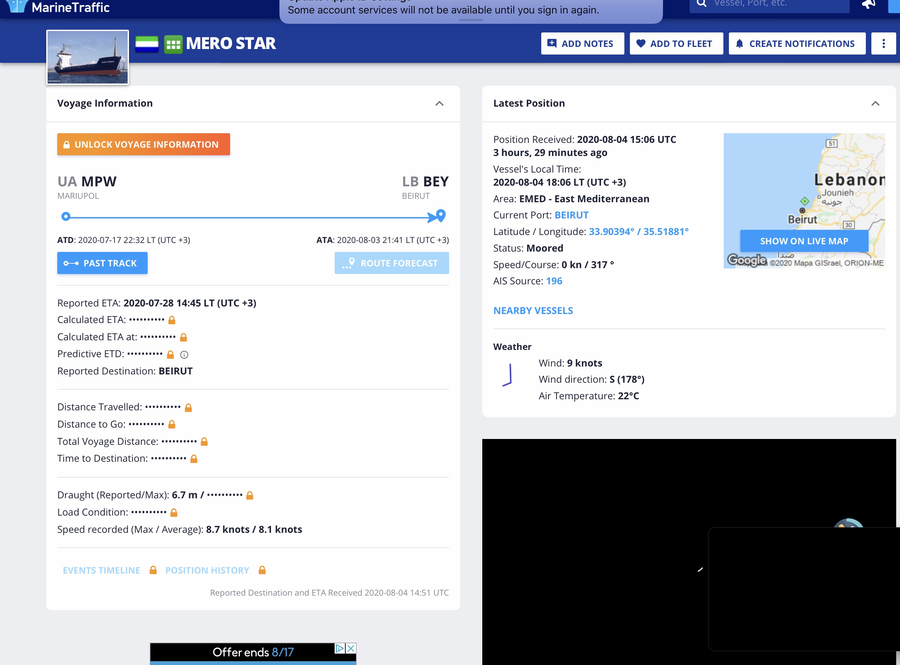Image resolution: width=900 pixels, height=665 pixels.
Task: Open the POSITION HISTORY link
Action: click(207, 570)
